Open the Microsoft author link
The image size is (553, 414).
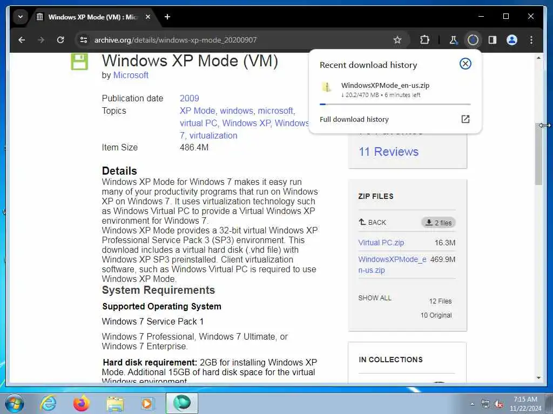coord(131,75)
